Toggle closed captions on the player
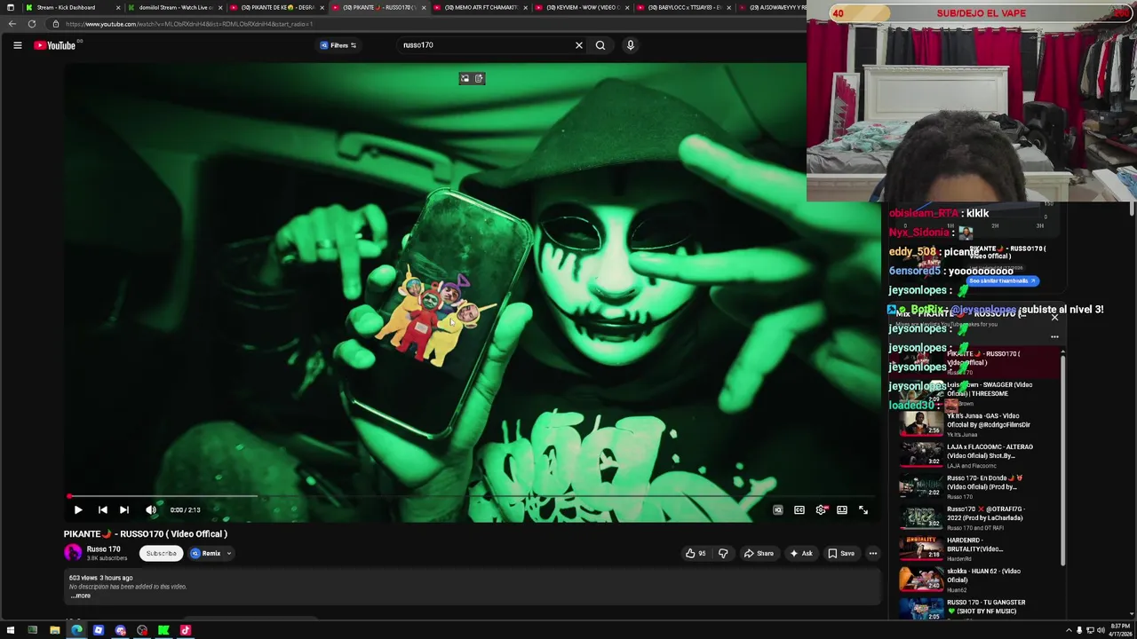This screenshot has height=639, width=1137. (799, 510)
